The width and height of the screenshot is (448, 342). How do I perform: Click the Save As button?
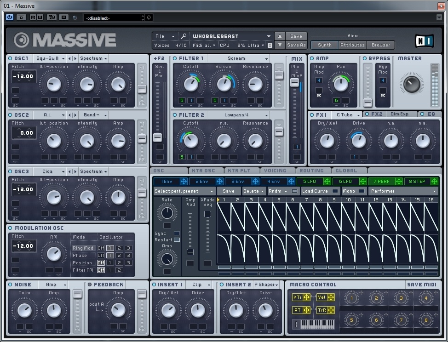click(296, 45)
